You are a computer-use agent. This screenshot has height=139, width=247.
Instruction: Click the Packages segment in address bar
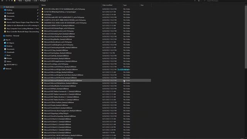[x=43, y=1]
